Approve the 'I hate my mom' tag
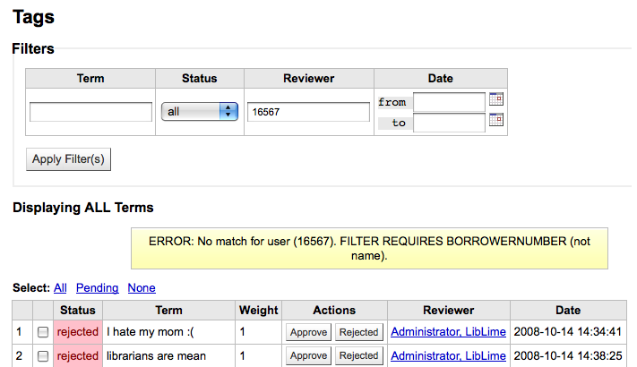637x367 pixels. [x=309, y=332]
